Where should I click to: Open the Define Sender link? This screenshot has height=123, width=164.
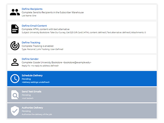pos(30,59)
